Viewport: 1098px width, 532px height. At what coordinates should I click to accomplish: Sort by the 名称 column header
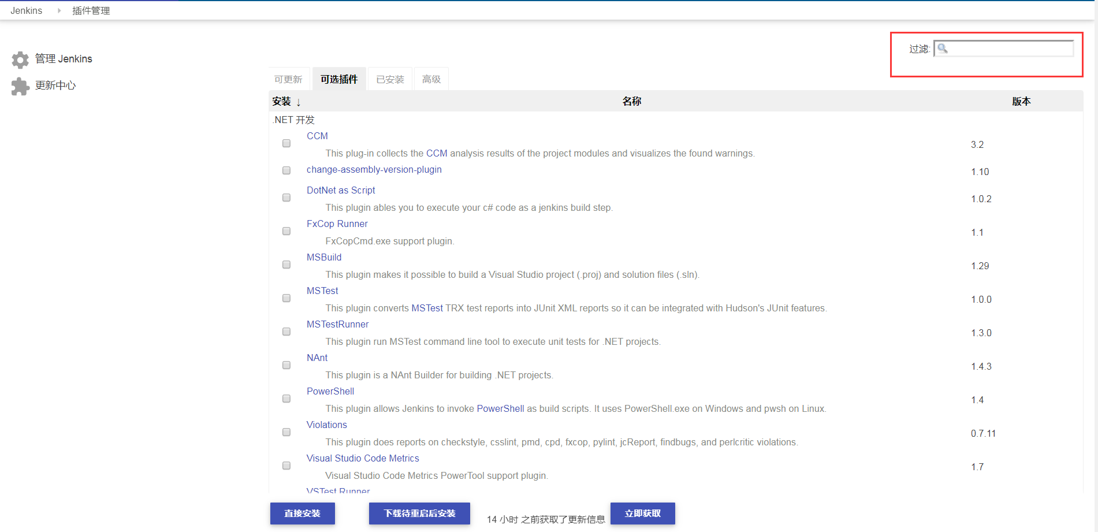click(631, 101)
